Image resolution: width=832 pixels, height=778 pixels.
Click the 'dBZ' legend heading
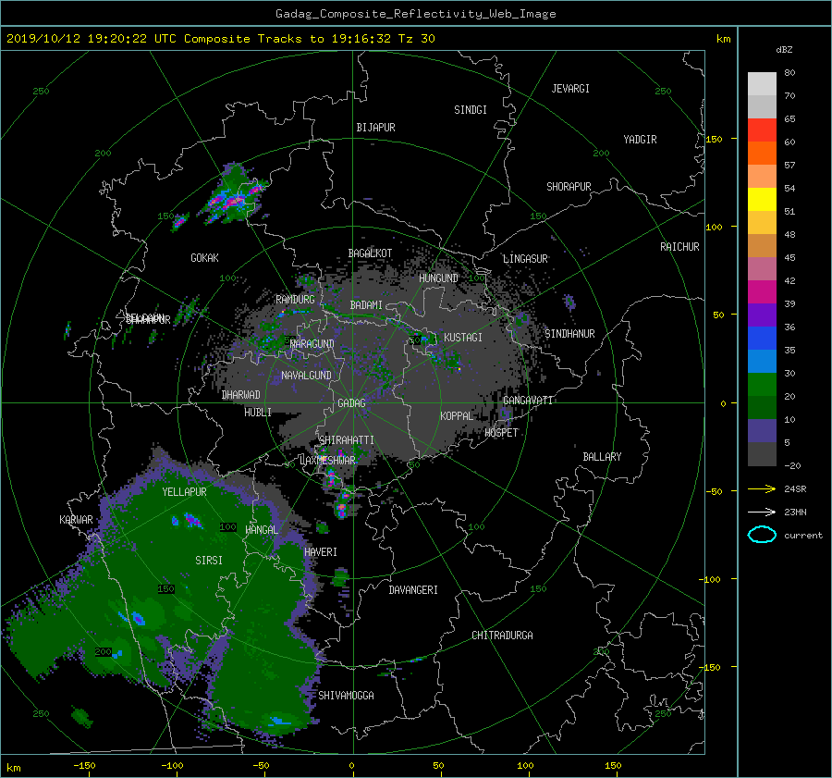coord(784,49)
